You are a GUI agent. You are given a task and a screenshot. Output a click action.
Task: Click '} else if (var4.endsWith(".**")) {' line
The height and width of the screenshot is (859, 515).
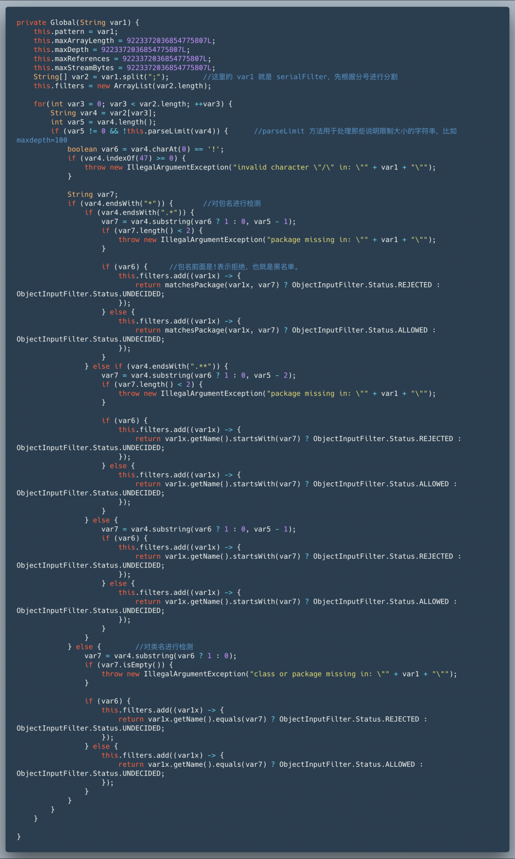pyautogui.click(x=157, y=367)
